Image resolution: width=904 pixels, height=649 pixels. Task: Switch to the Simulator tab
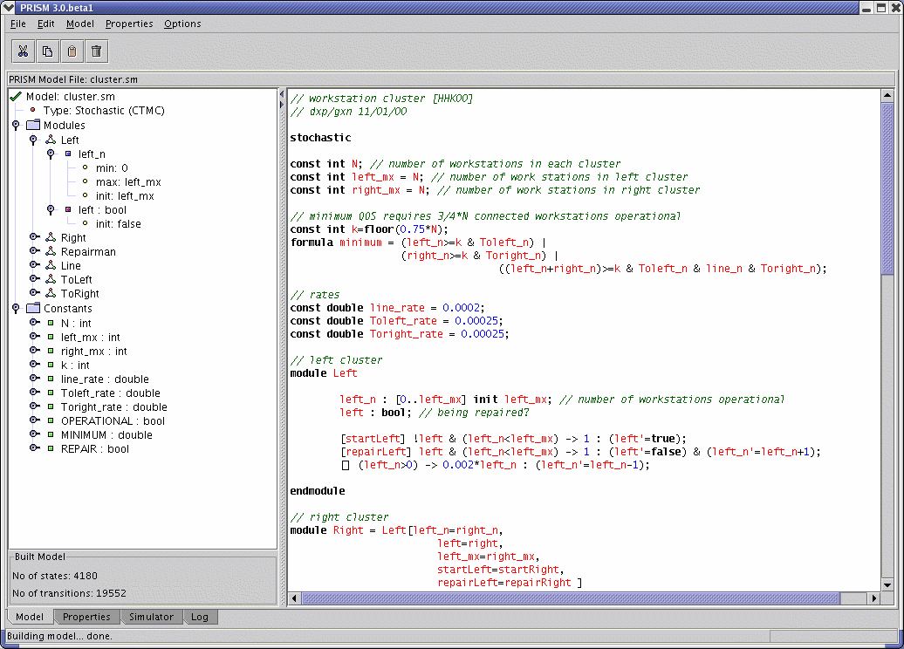click(x=151, y=617)
